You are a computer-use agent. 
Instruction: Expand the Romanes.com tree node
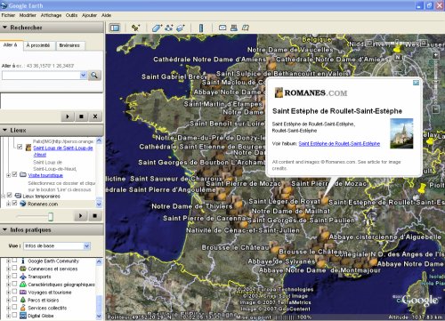coord(8,204)
